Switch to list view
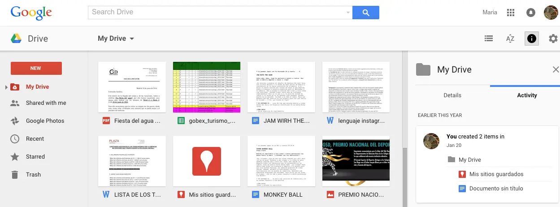Screen dimensions: 560x207 489,39
